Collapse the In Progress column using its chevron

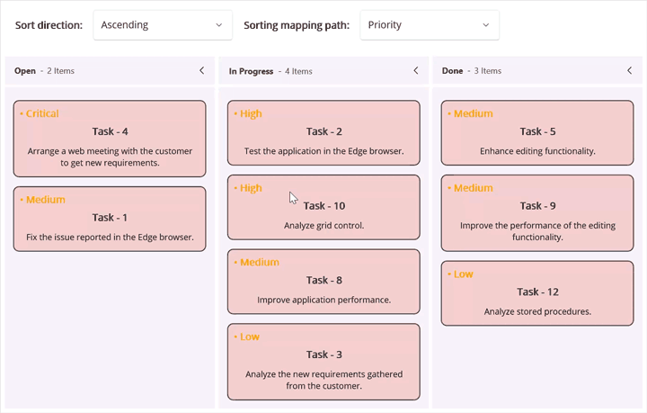tap(416, 70)
